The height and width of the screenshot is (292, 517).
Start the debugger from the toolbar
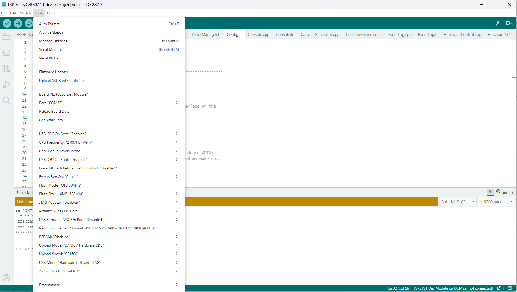coord(29,23)
